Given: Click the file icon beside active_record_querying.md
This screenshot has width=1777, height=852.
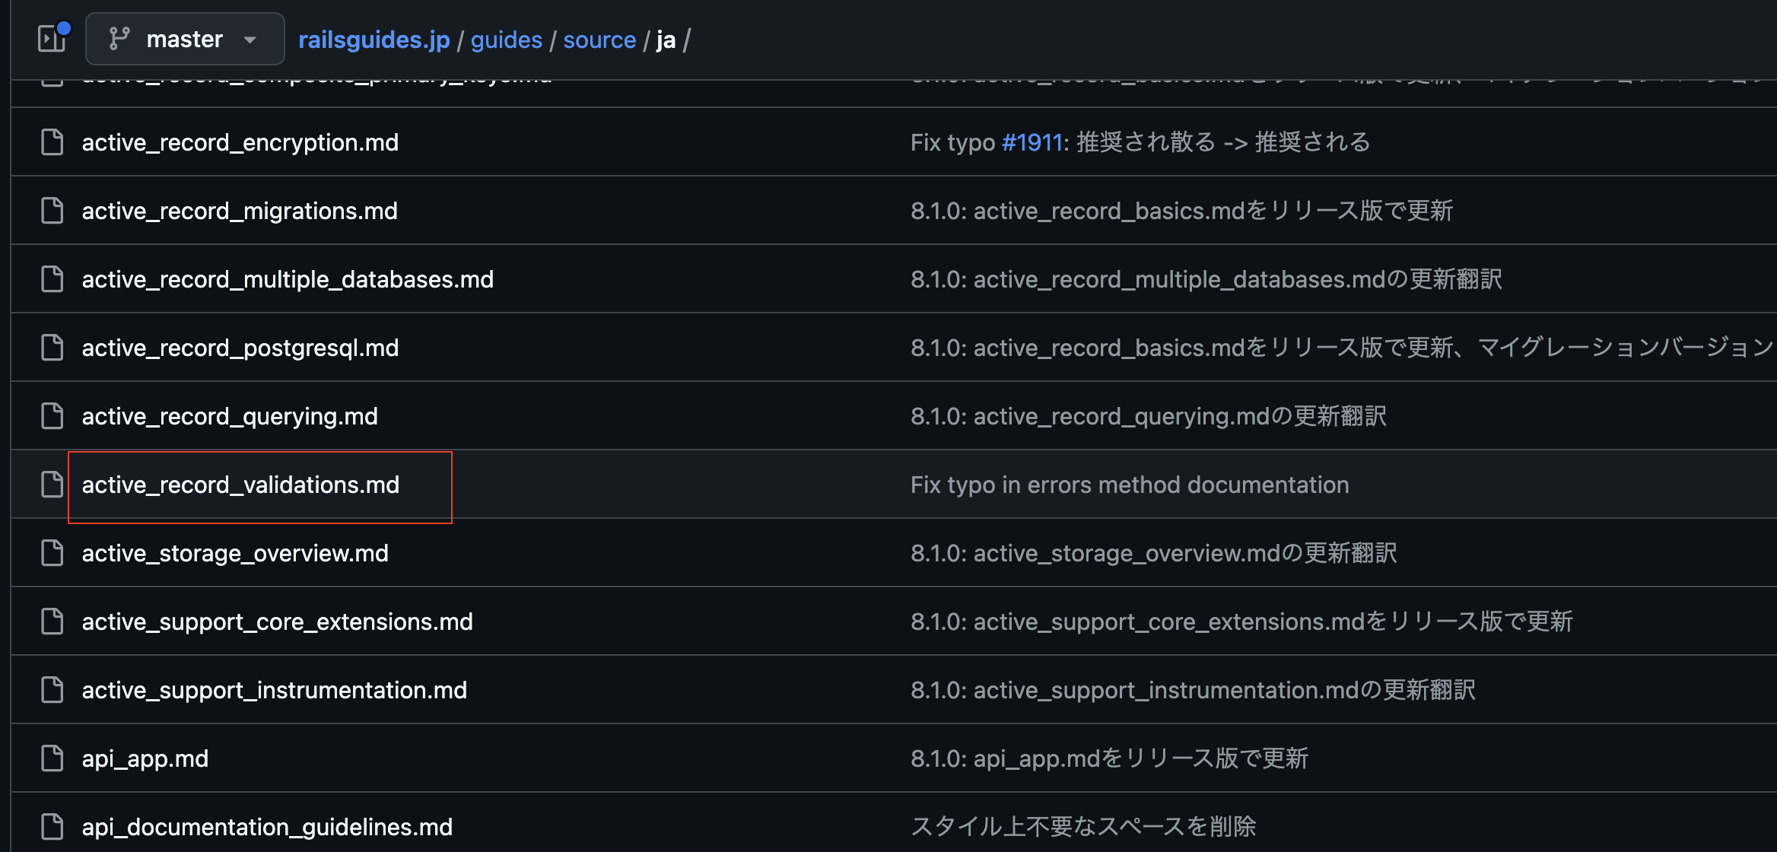Looking at the screenshot, I should 51,415.
